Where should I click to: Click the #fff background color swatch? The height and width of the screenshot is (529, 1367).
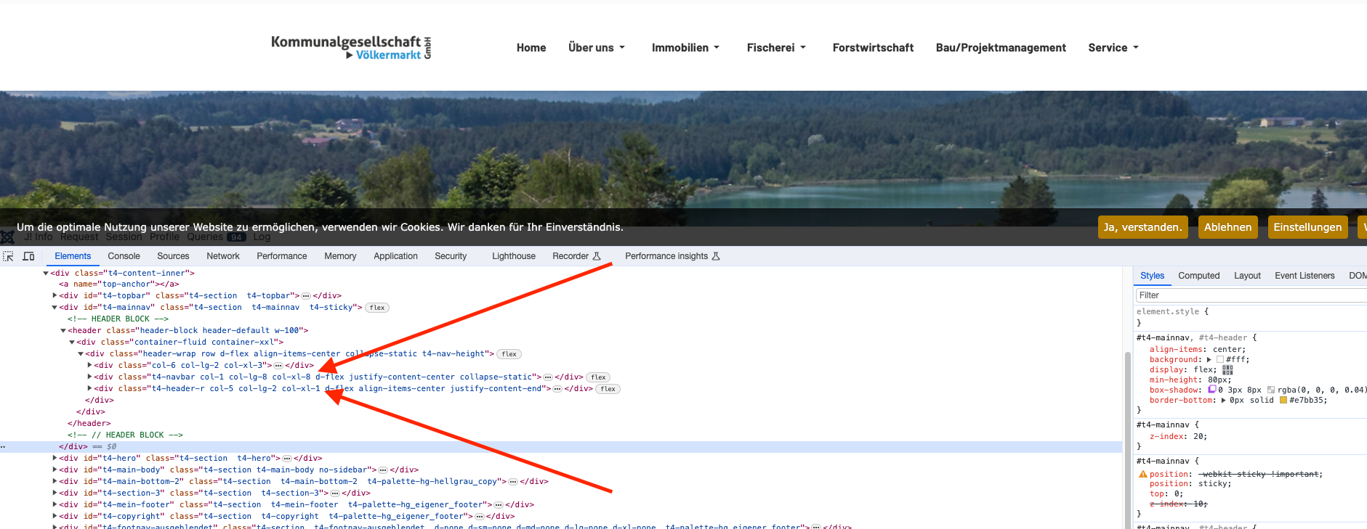pos(1220,360)
